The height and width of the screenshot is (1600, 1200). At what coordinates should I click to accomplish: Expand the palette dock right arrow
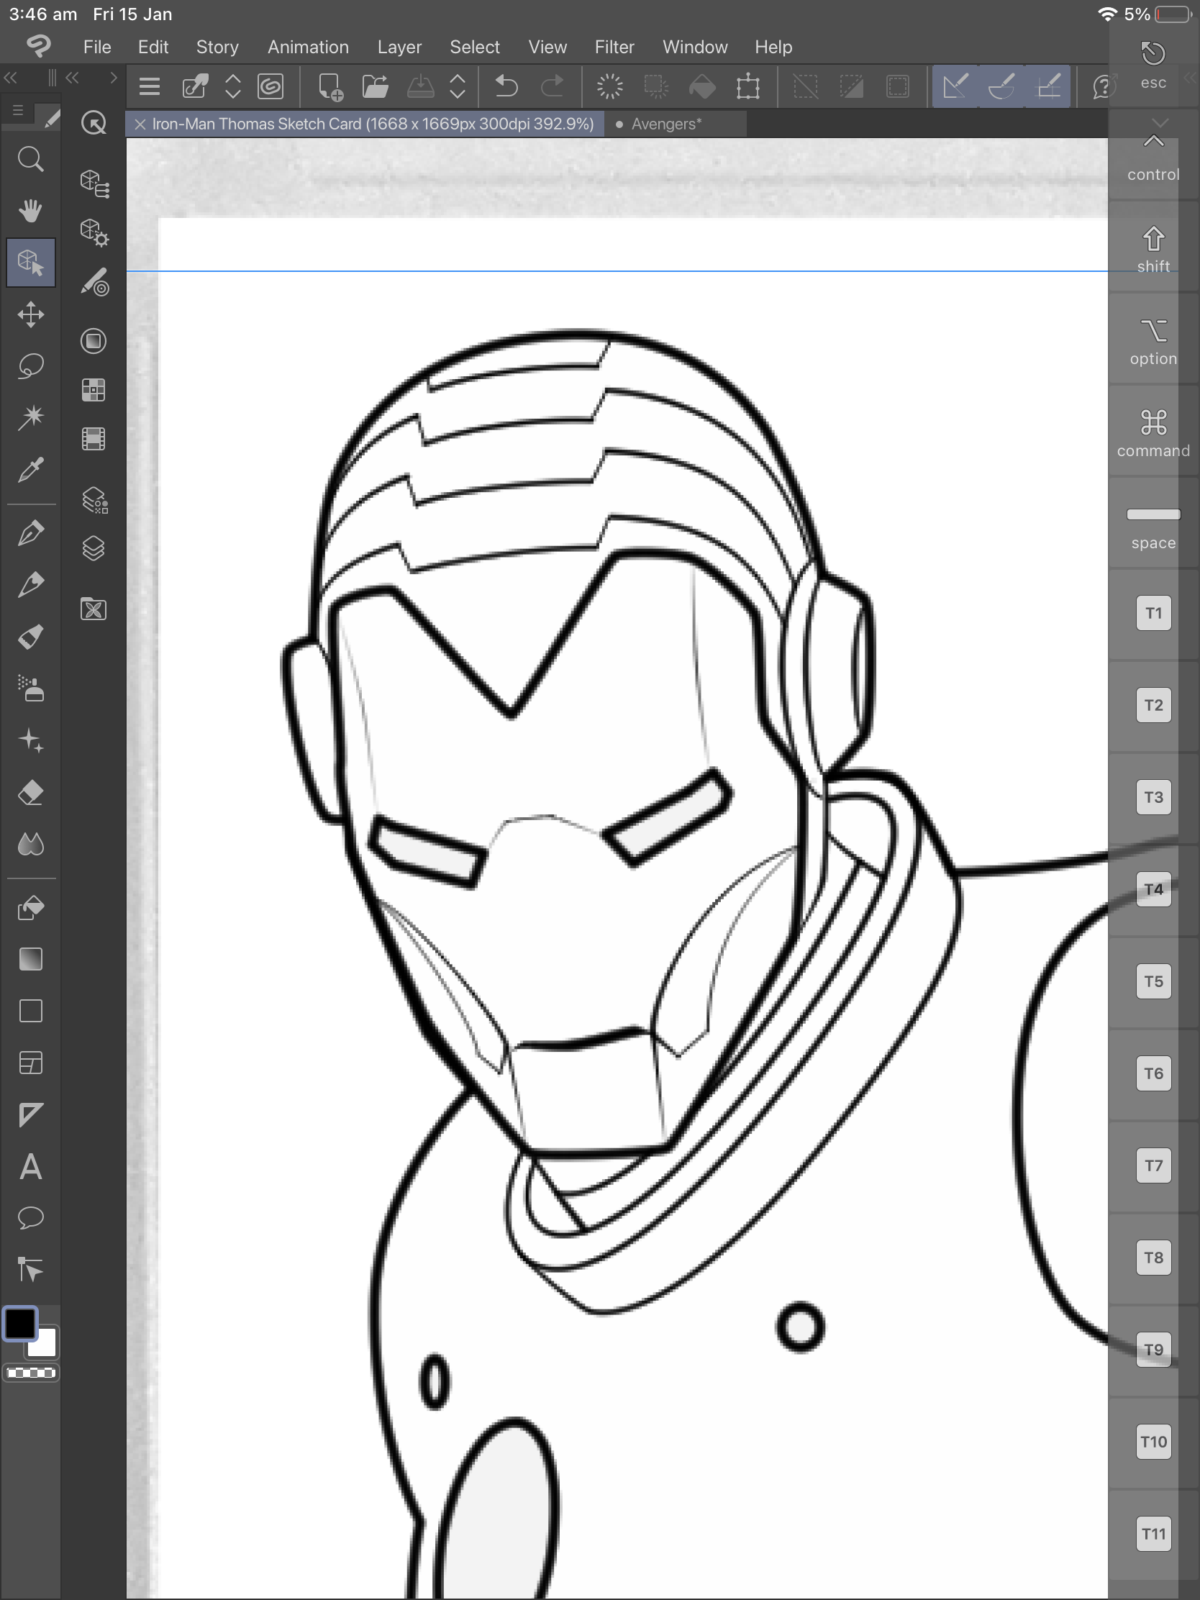114,78
